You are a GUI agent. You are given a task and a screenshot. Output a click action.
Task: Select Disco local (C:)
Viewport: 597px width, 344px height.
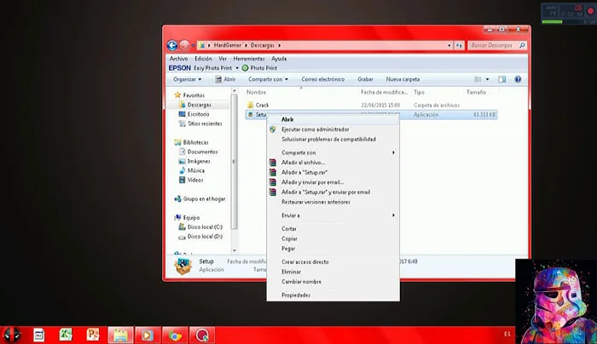pyautogui.click(x=205, y=227)
